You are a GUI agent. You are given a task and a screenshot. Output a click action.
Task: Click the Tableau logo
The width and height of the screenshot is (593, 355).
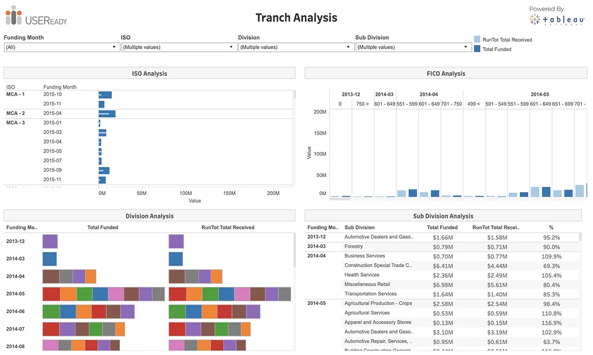[x=557, y=19]
